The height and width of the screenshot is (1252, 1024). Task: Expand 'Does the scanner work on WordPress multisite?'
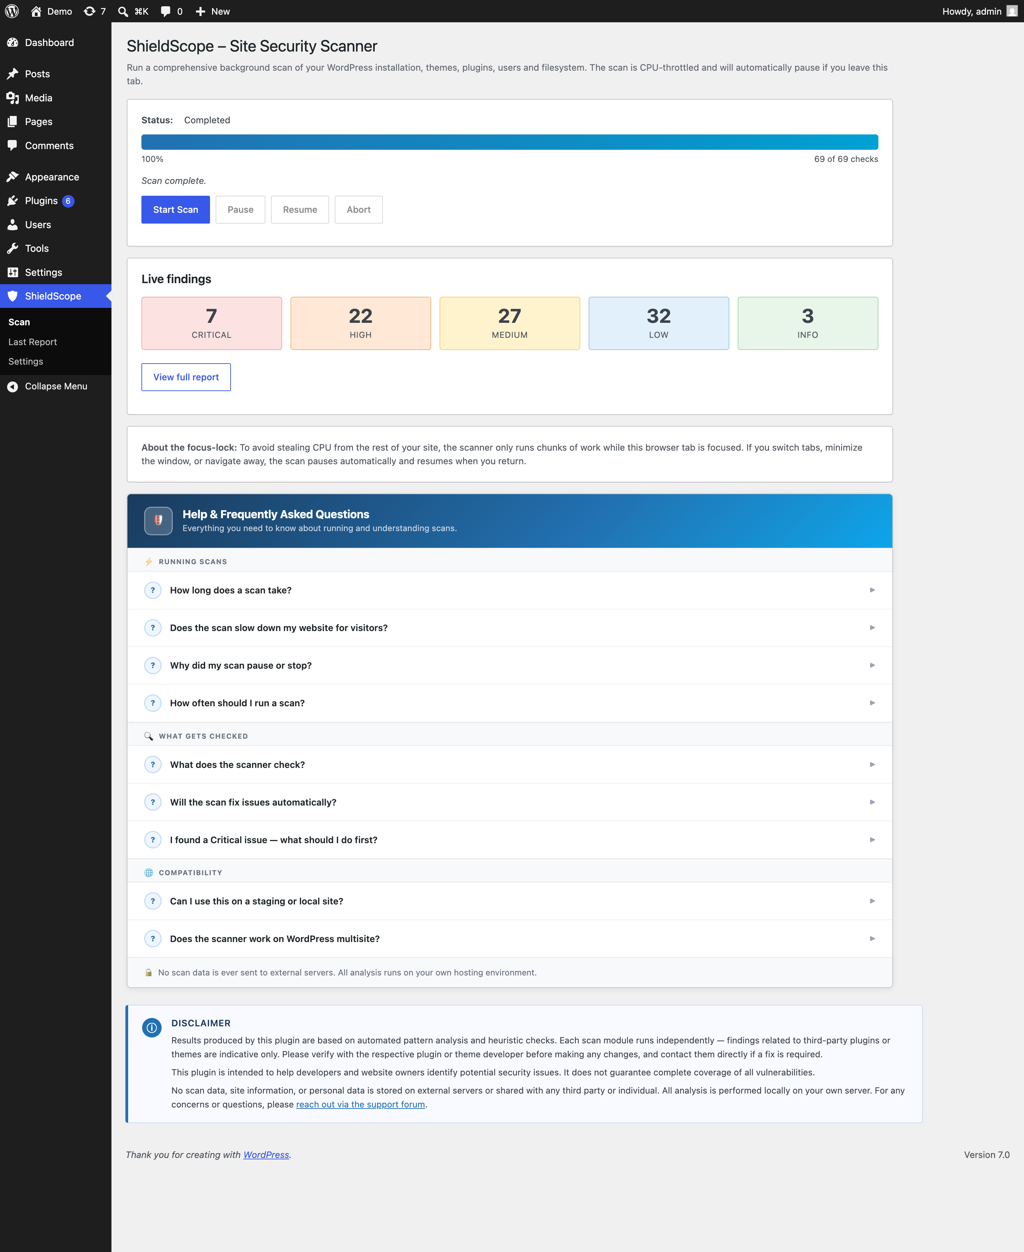point(510,939)
